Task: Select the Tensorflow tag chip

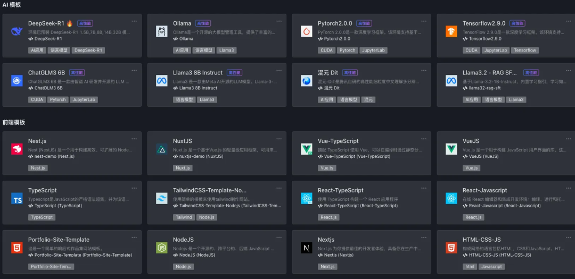Action: tap(525, 50)
